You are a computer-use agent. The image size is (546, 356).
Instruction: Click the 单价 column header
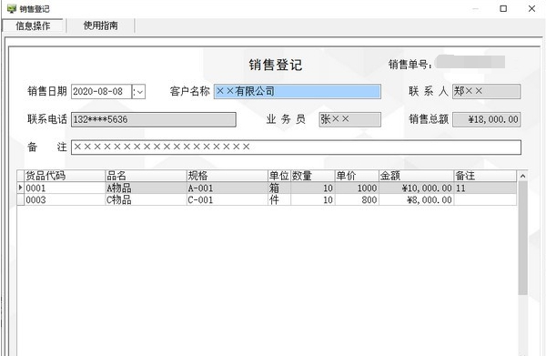tap(357, 176)
